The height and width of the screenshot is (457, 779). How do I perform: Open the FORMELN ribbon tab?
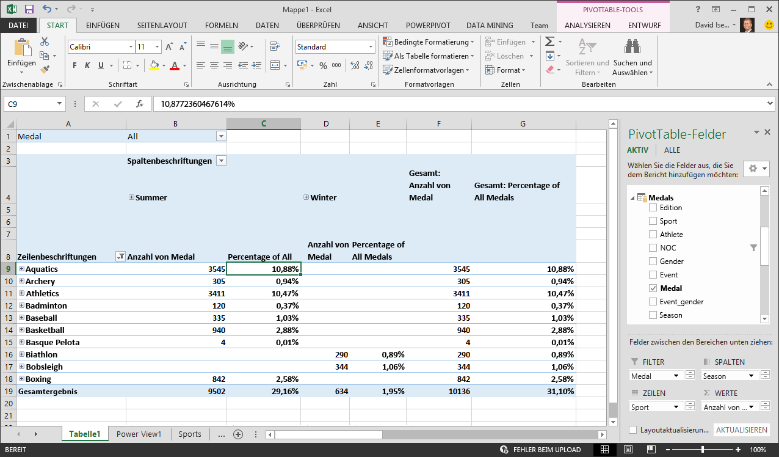coord(222,26)
